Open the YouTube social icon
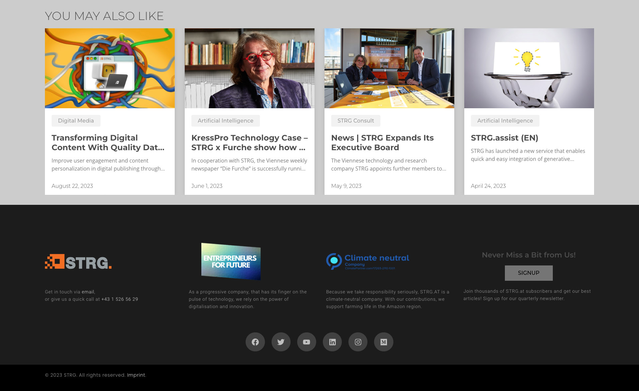 307,342
